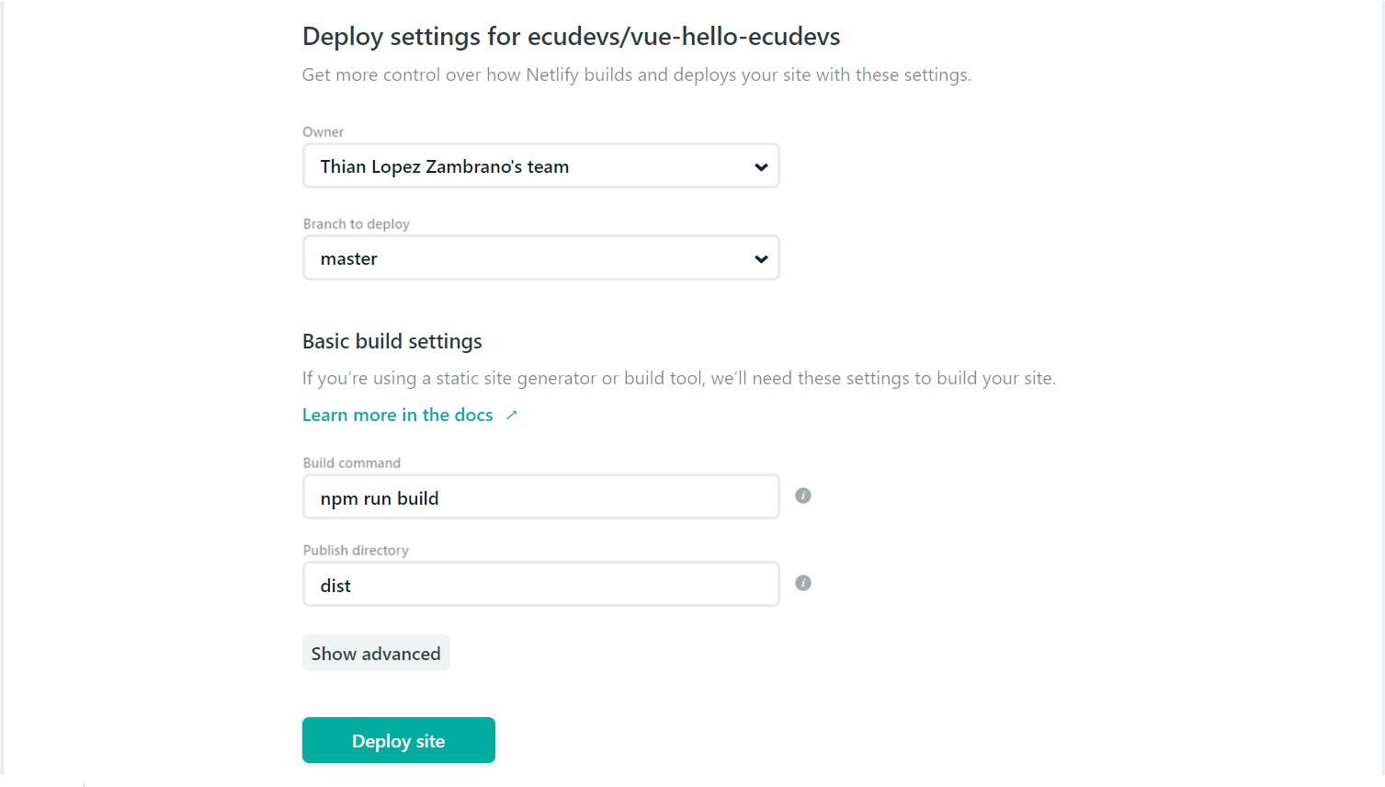Open Learn more in the docs
This screenshot has width=1385, height=787.
pyautogui.click(x=397, y=414)
